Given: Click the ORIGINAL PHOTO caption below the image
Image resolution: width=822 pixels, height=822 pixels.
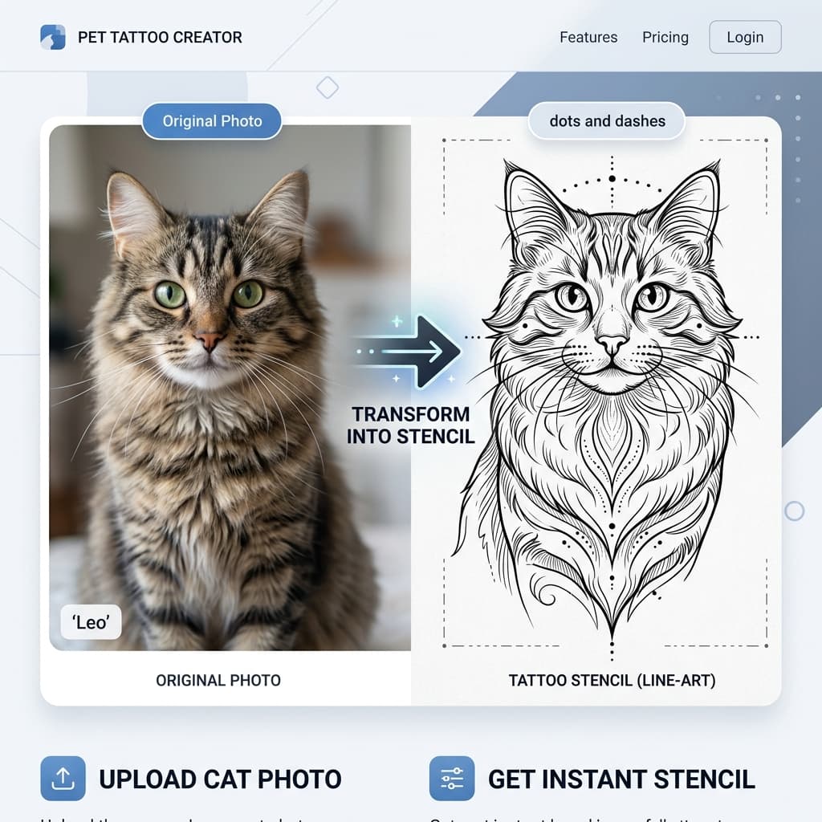Looking at the screenshot, I should [218, 681].
